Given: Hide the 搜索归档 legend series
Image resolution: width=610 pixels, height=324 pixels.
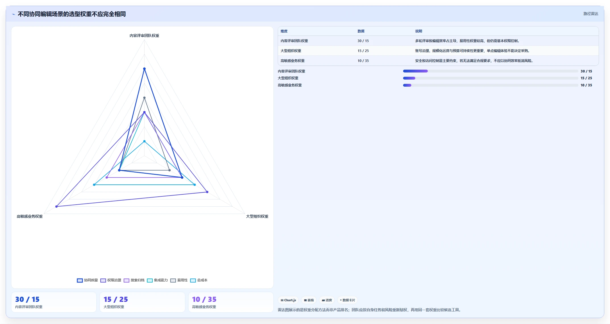Looking at the screenshot, I should (x=134, y=280).
